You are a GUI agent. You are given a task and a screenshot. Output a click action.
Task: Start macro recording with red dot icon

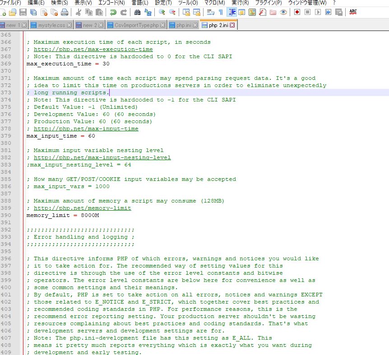297,12
